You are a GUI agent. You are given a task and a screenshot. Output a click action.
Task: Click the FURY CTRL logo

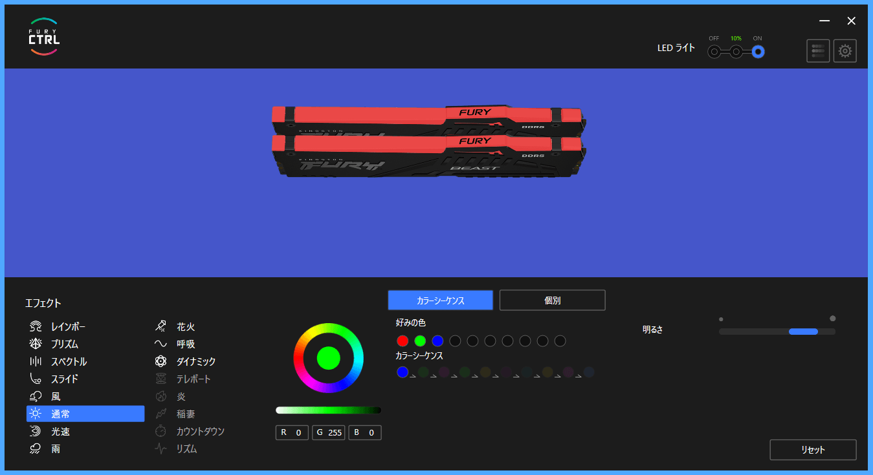point(44,36)
